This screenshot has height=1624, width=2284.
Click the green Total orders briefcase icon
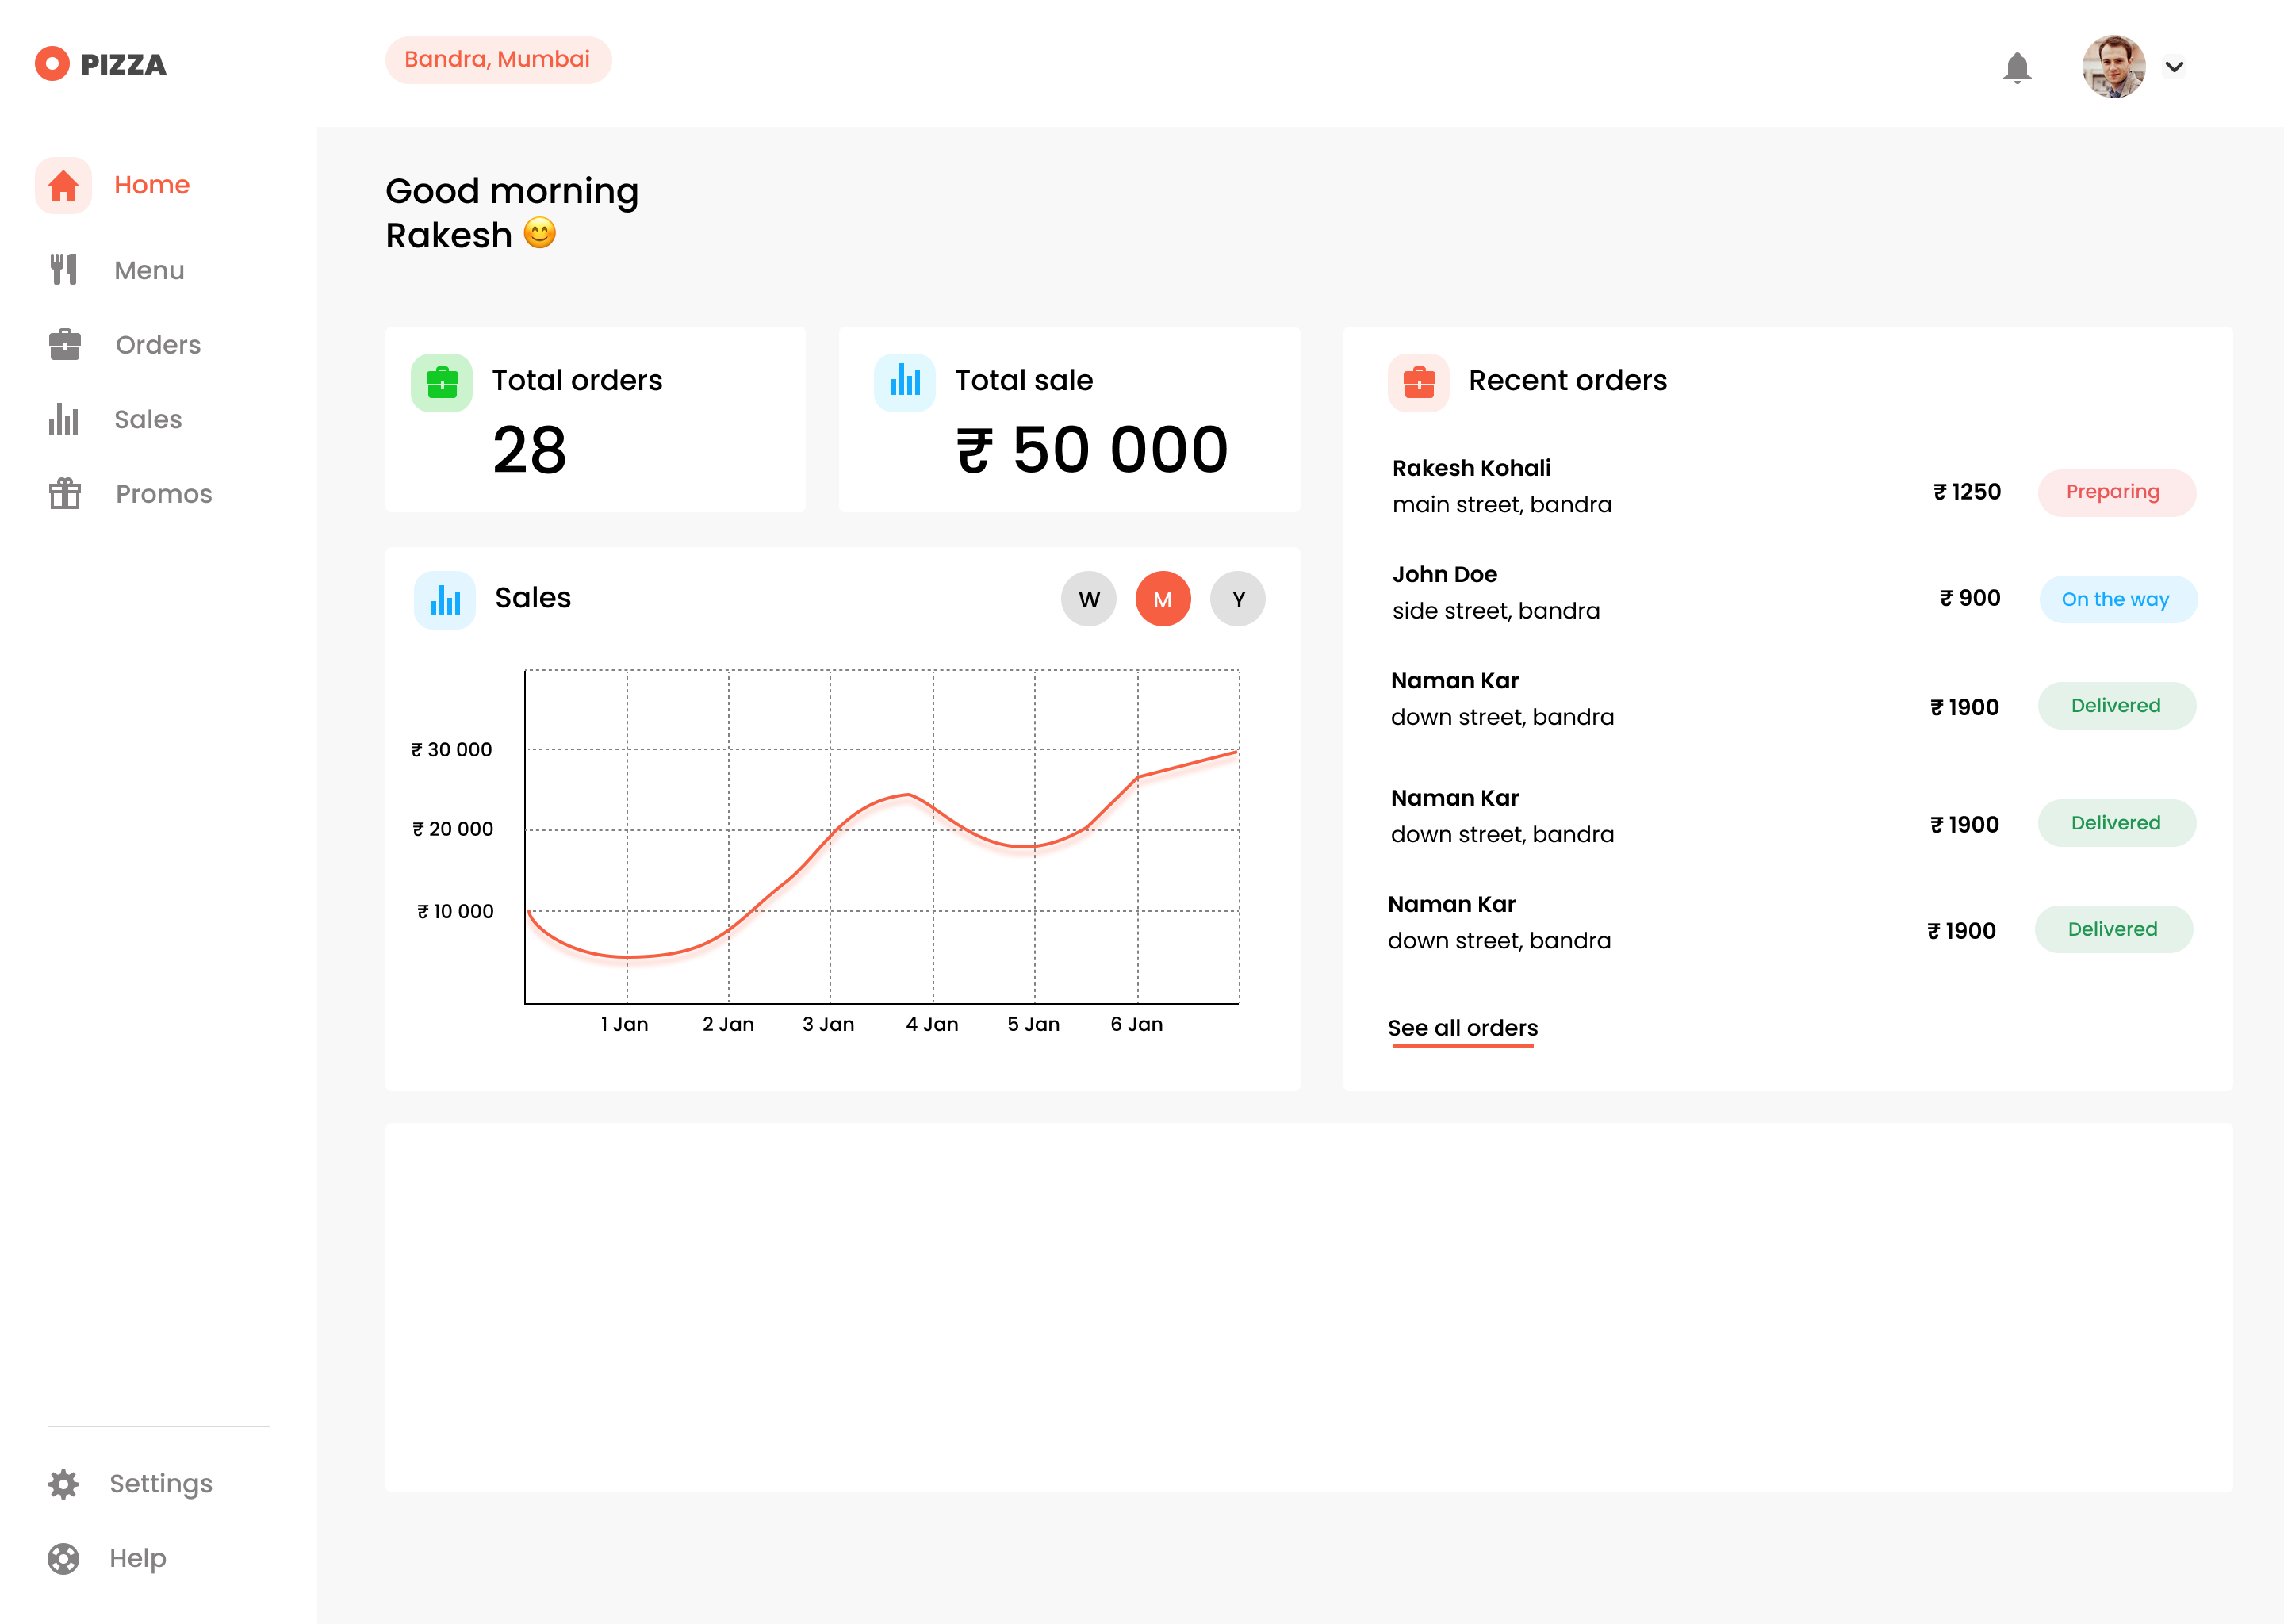click(441, 383)
